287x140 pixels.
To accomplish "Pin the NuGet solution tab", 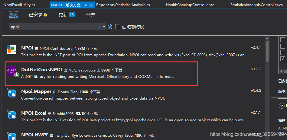I will point(85,5).
